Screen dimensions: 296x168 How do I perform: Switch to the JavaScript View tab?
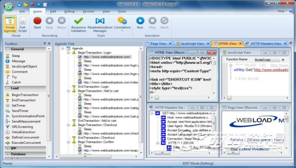192,44
